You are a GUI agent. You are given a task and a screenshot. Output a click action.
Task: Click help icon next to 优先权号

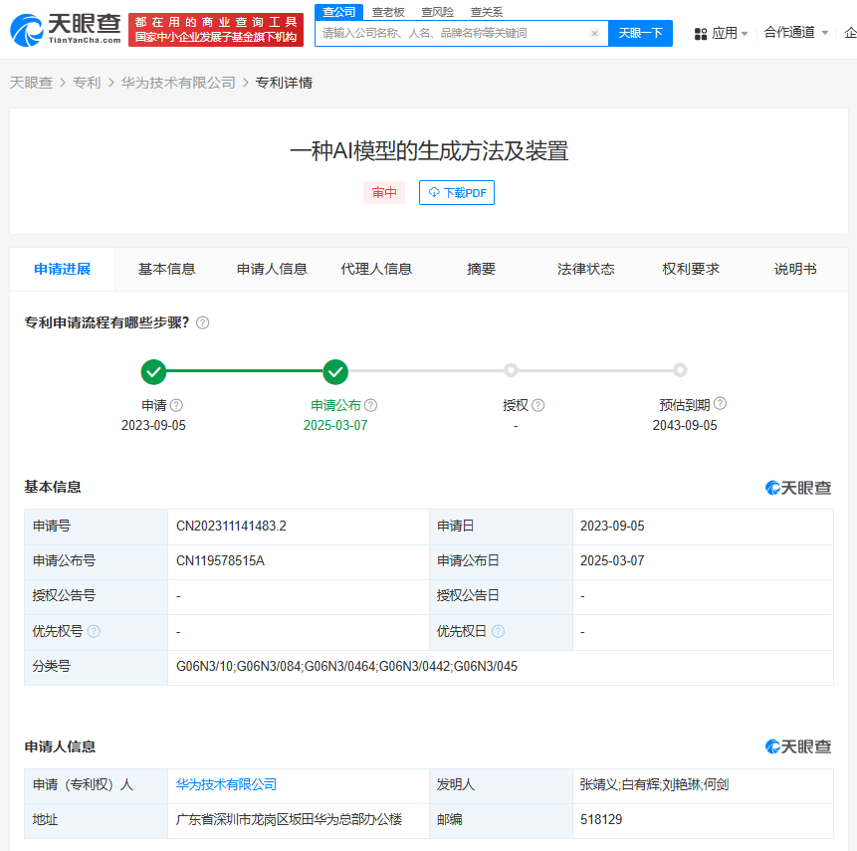[x=94, y=631]
